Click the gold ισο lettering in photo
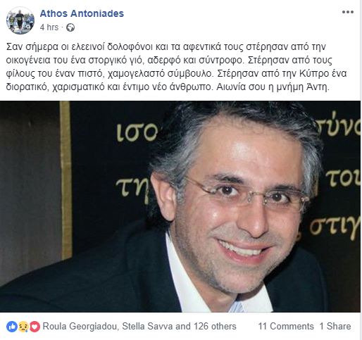Image resolution: width=362 pixels, height=340 pixels. click(137, 132)
